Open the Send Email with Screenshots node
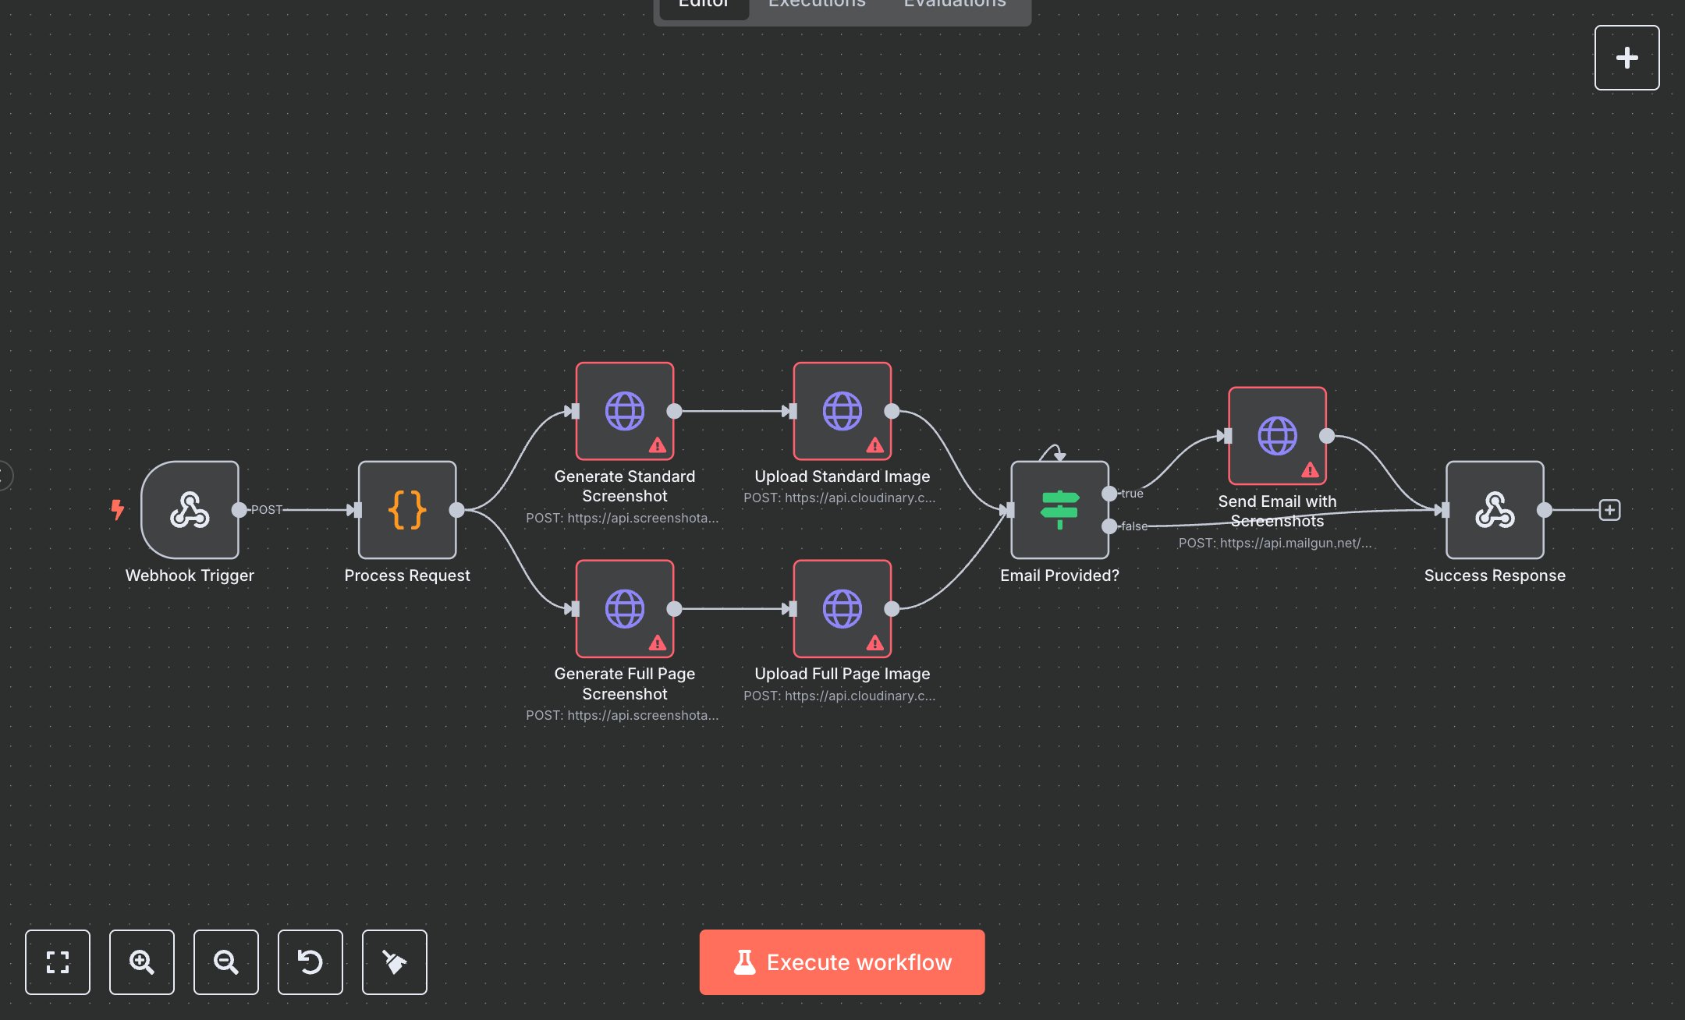The image size is (1685, 1020). [1276, 435]
